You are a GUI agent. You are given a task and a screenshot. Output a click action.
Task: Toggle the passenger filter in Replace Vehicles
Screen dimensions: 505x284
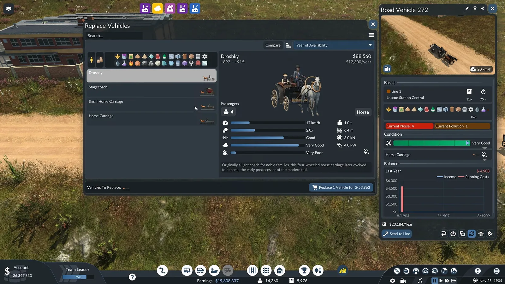(92, 60)
